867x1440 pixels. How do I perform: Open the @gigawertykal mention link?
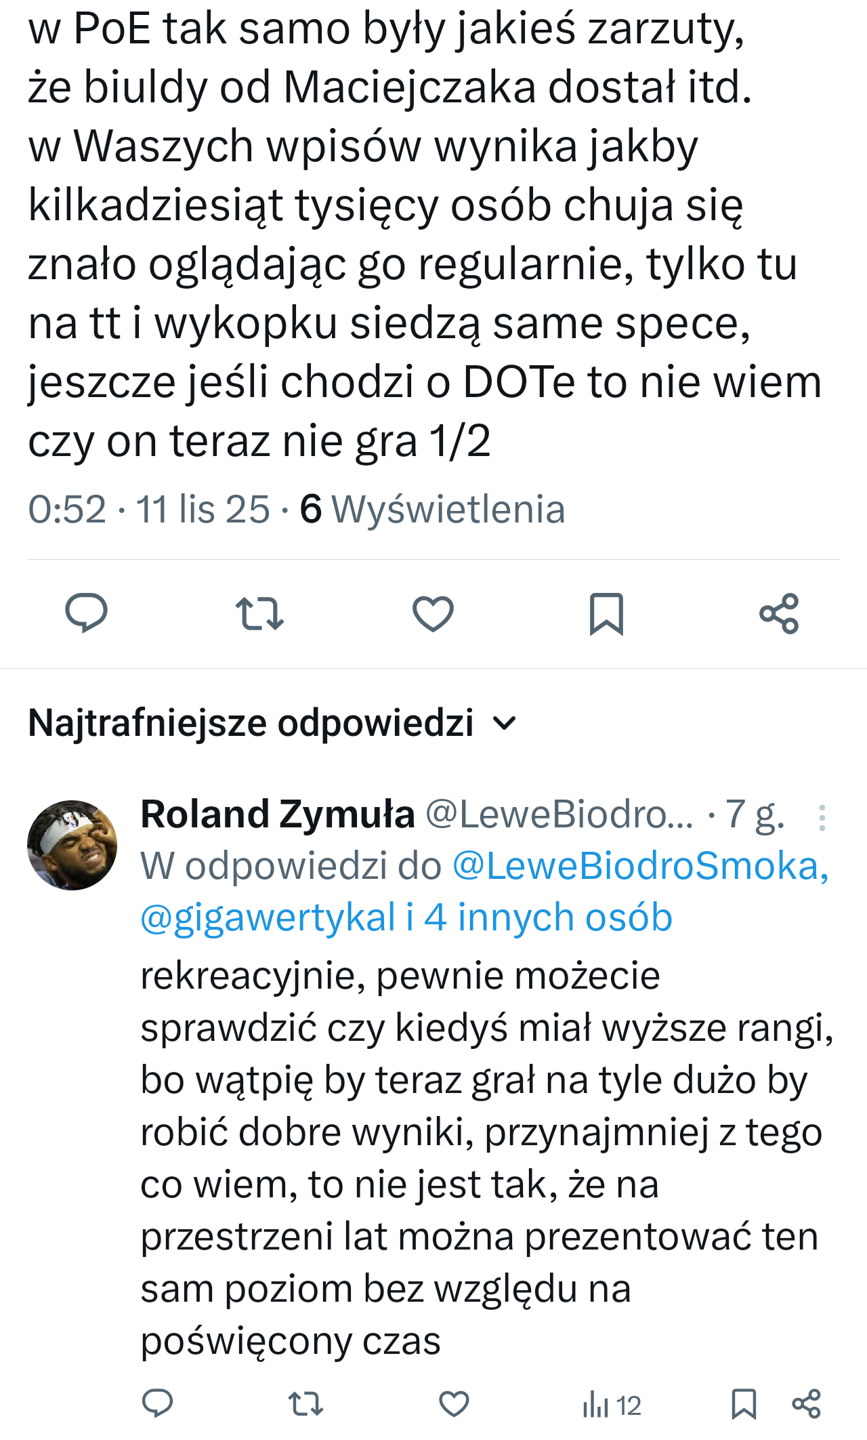pyautogui.click(x=268, y=918)
